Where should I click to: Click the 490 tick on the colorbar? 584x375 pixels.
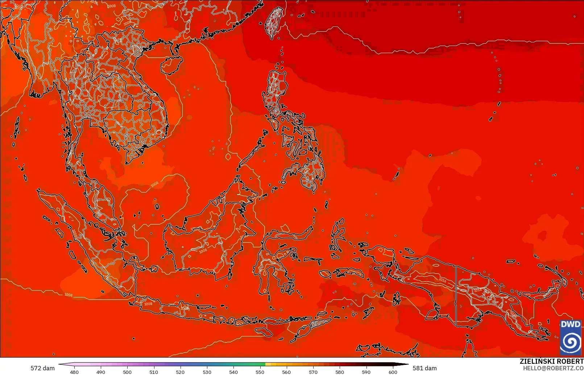(x=101, y=372)
